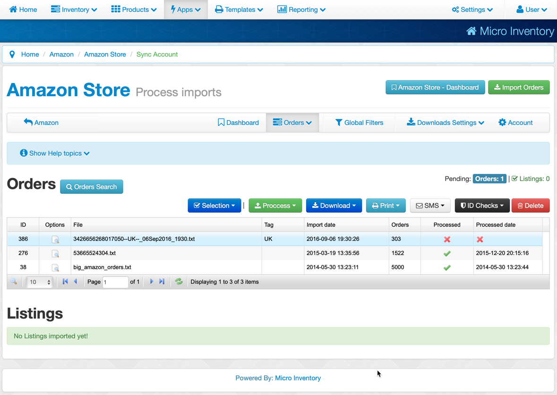The image size is (557, 395).
Task: Open the Products menu
Action: click(134, 9)
